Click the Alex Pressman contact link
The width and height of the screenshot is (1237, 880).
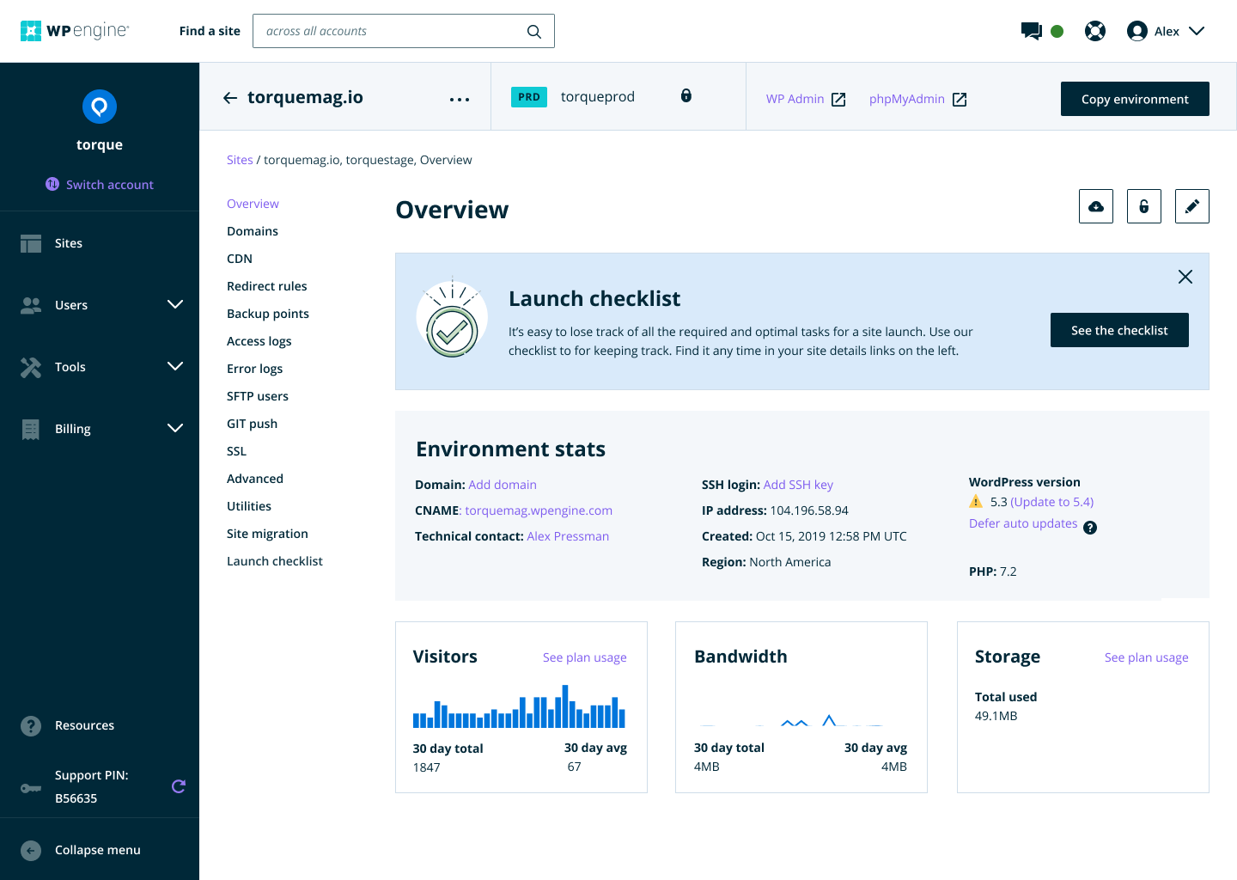tap(568, 536)
